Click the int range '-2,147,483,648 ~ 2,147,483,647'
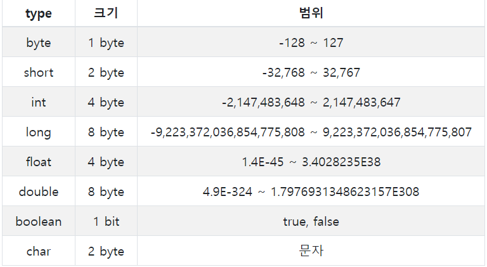The height and width of the screenshot is (267, 487). pos(311,102)
